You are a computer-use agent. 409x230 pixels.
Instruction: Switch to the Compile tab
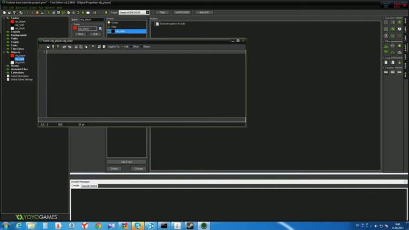75,186
